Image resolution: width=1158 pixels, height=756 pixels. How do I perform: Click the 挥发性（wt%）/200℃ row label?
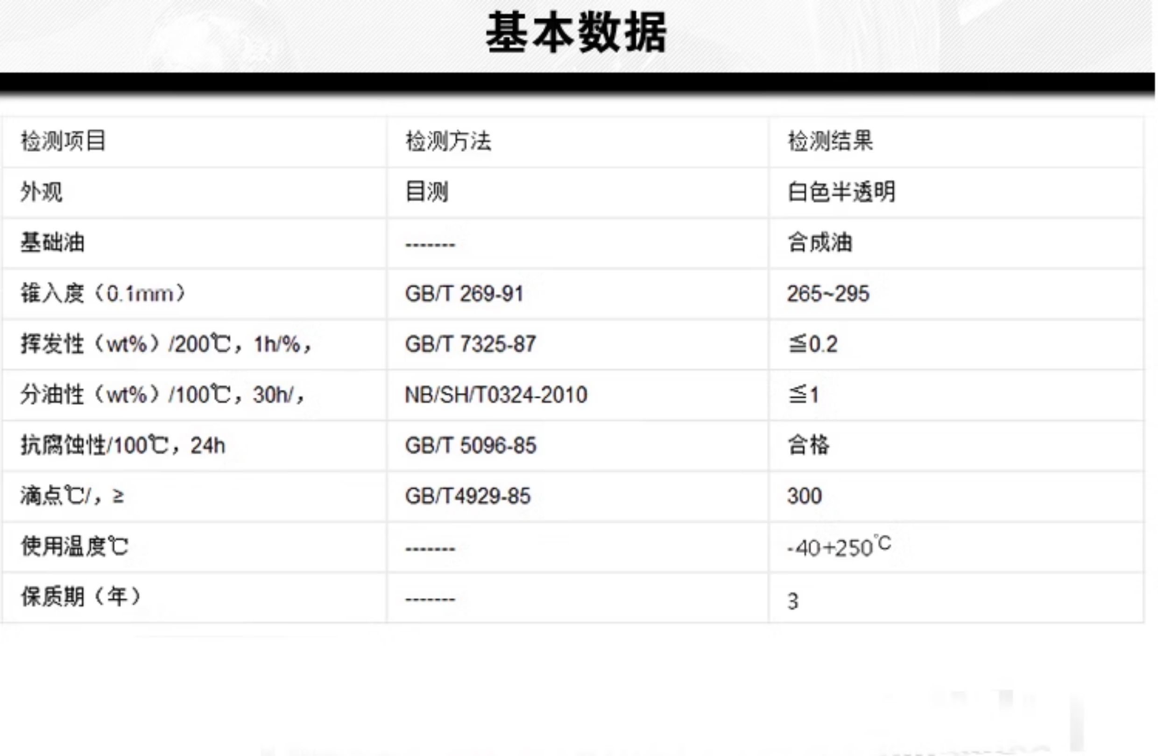pyautogui.click(x=165, y=344)
